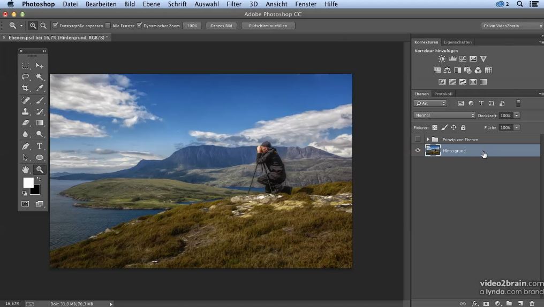
Task: Create new layer icon in Ebenen panel
Action: coord(520,304)
